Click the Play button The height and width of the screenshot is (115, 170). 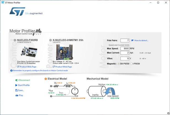click(x=19, y=95)
